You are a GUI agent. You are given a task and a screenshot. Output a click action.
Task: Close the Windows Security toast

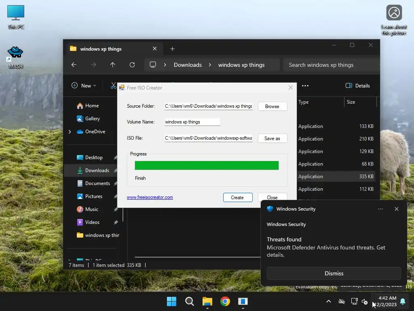click(396, 209)
